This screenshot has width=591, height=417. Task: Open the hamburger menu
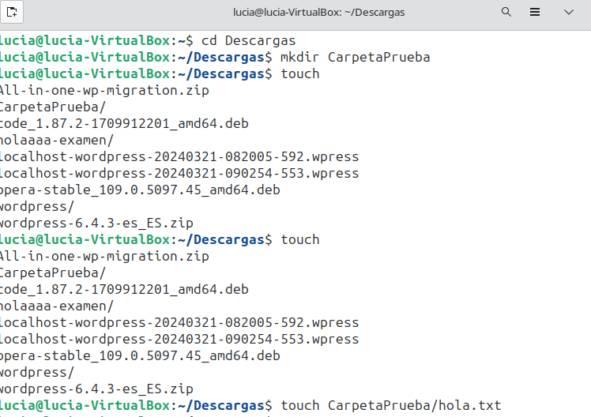(535, 13)
